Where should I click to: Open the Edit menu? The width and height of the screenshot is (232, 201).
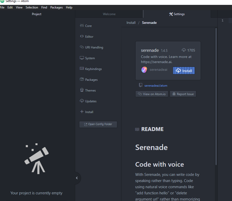[x=10, y=7]
